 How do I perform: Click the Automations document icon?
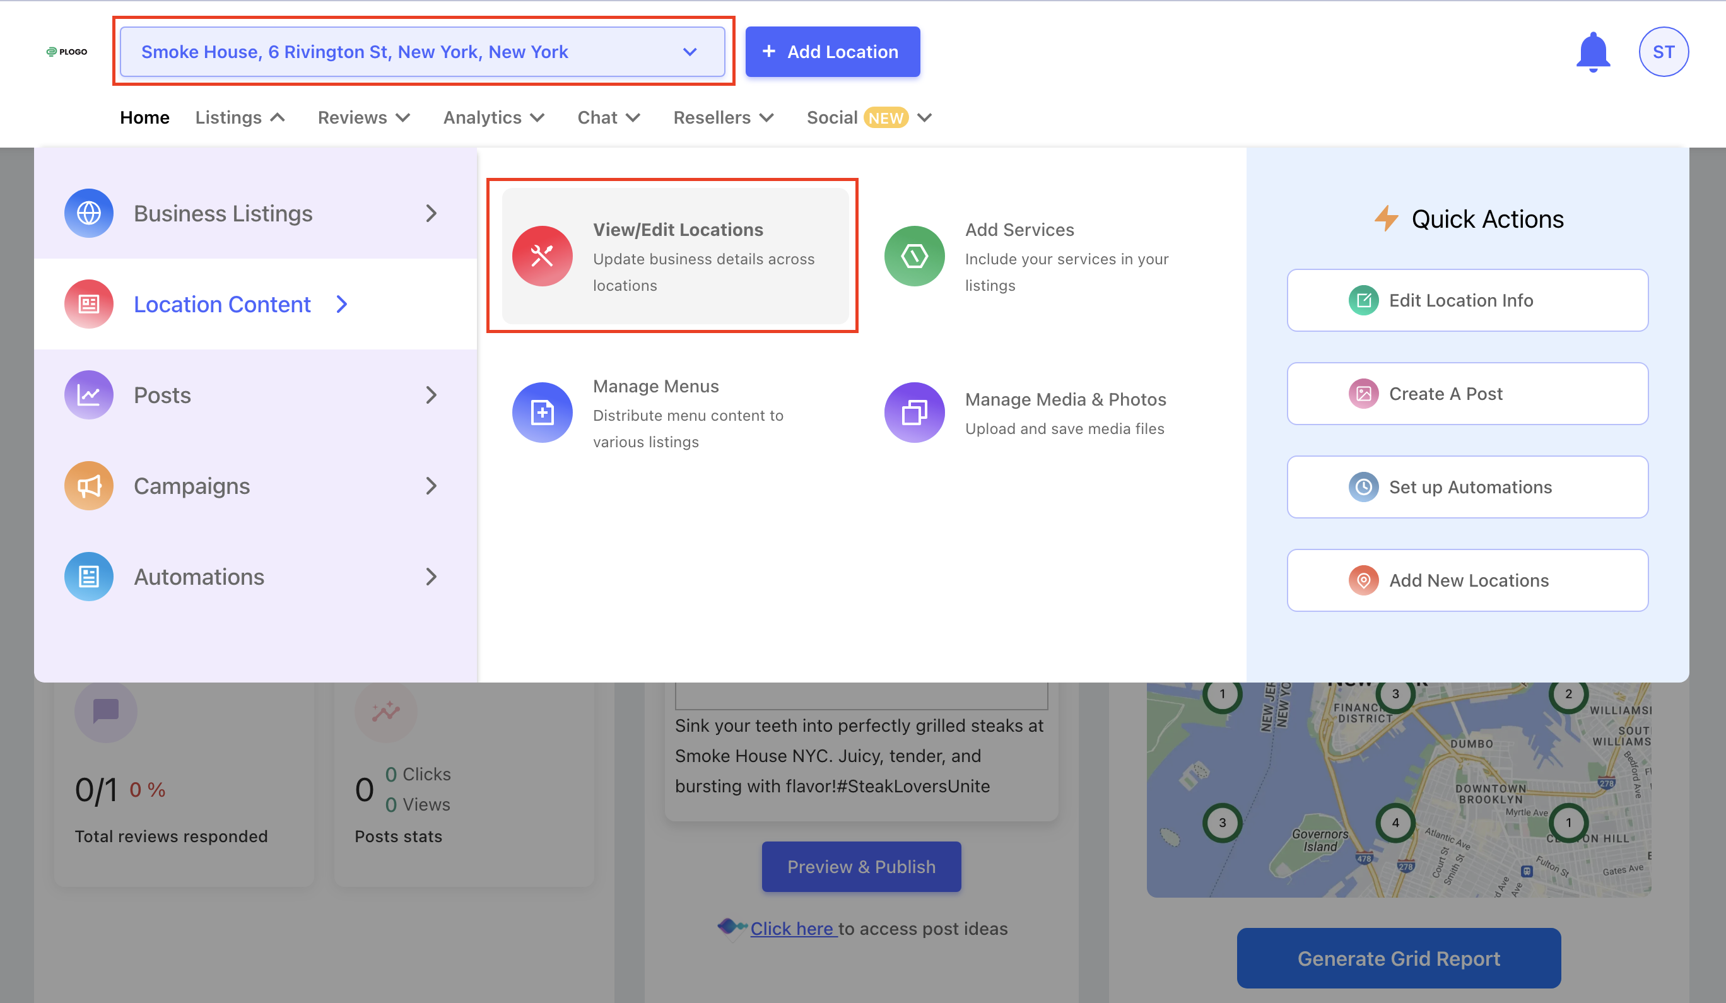(89, 576)
